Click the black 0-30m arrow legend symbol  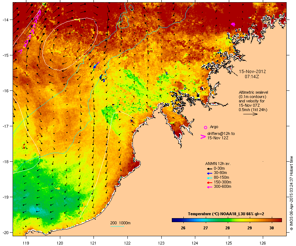(x=209, y=169)
